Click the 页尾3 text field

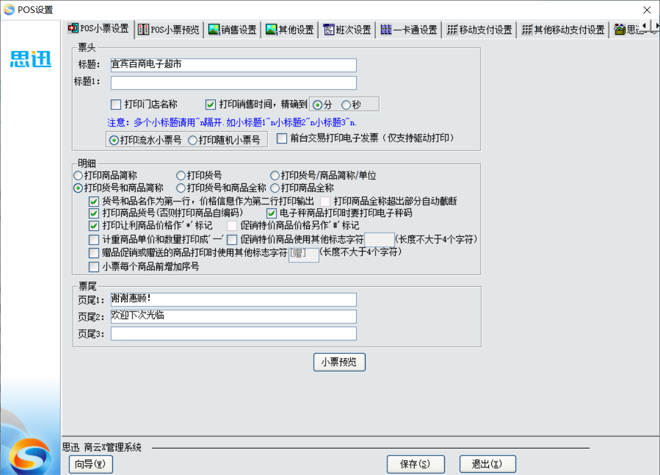pos(233,334)
